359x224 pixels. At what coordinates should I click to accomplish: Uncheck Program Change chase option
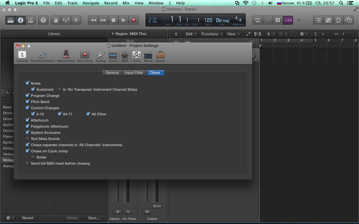point(27,95)
